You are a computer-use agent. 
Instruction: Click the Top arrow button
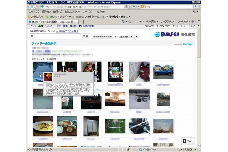click(188, 141)
